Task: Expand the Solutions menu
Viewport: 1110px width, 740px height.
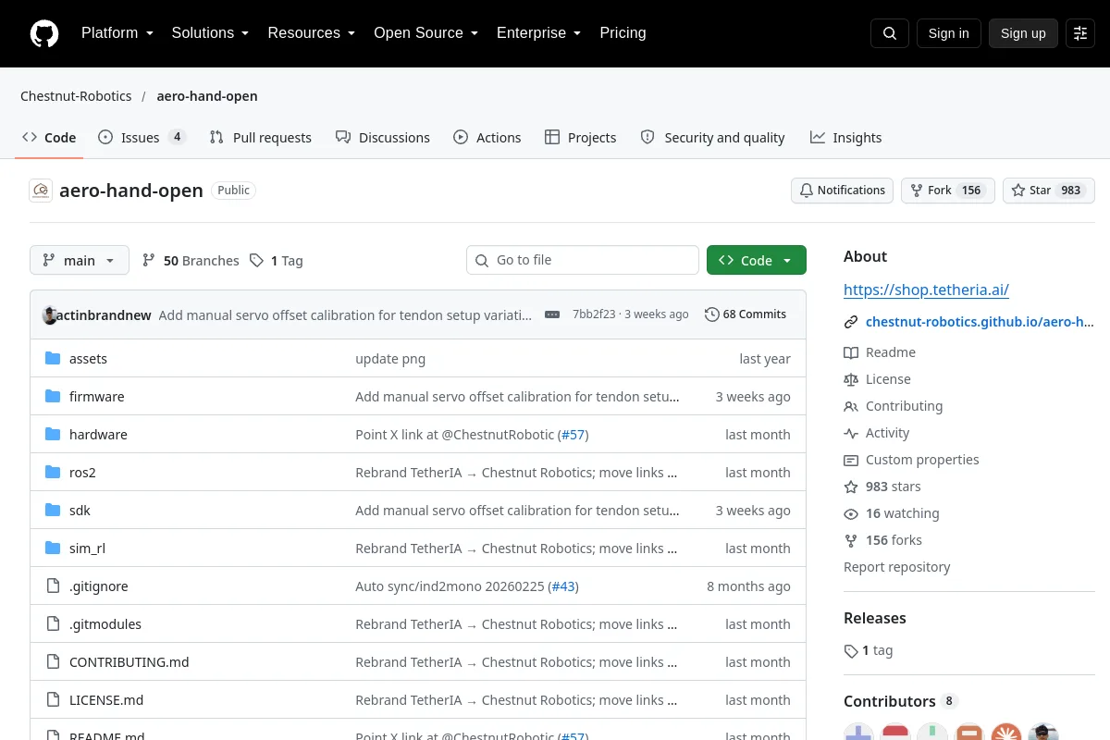Action: [x=210, y=33]
